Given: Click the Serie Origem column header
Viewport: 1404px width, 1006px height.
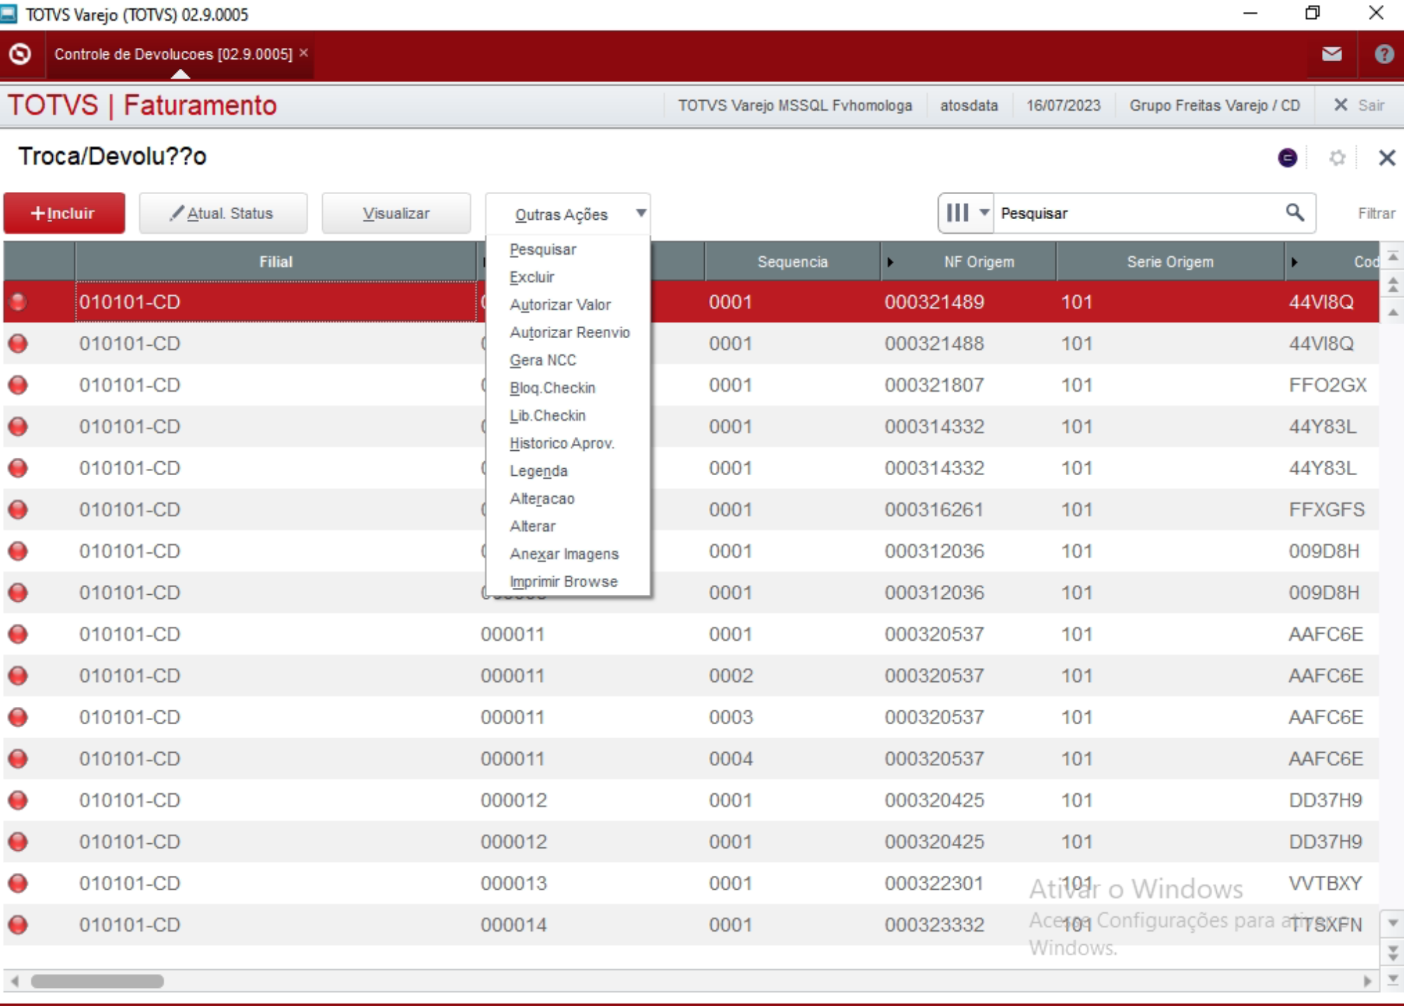Looking at the screenshot, I should [x=1170, y=262].
